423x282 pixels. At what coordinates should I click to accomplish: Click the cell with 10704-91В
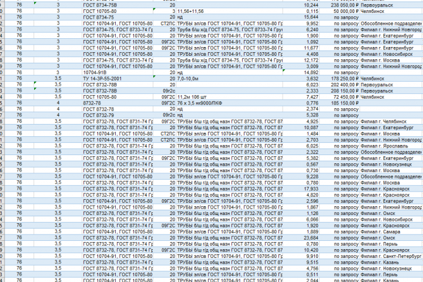tap(117, 72)
